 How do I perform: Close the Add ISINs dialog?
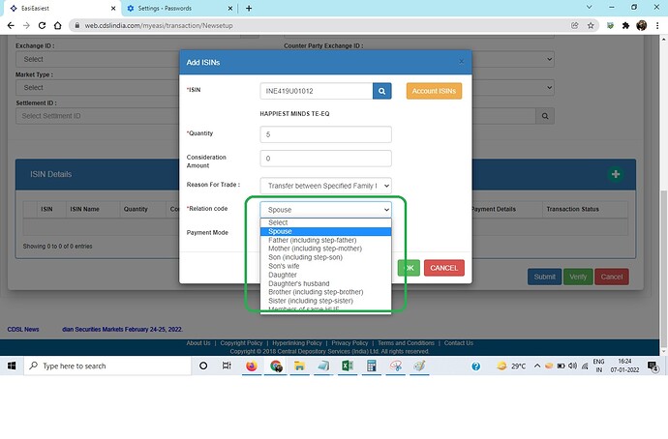[462, 62]
